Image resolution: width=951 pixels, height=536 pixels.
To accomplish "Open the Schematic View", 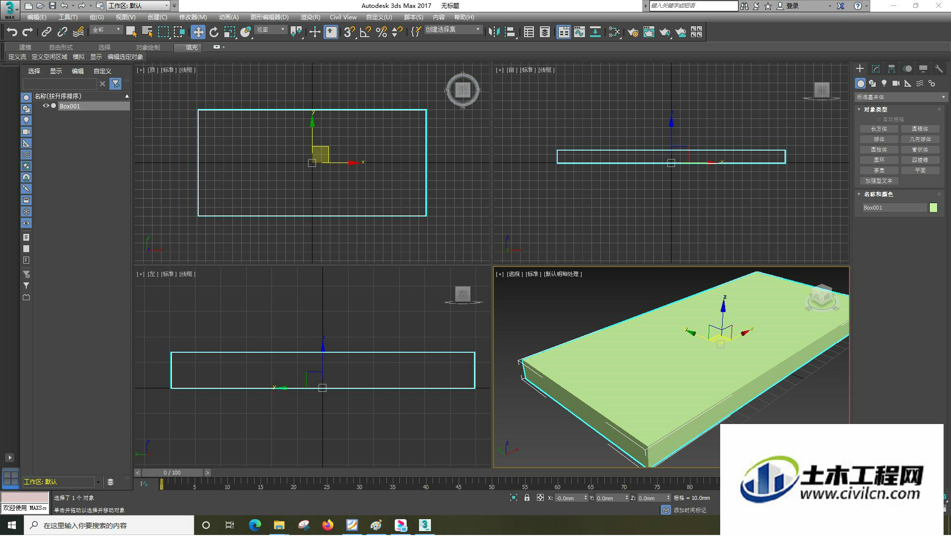I will click(x=595, y=32).
